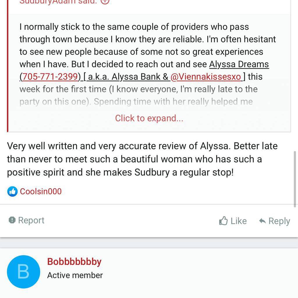Open Bobbbbbbby's blue 'B' avatar
The image size is (298, 298).
pyautogui.click(x=23, y=272)
